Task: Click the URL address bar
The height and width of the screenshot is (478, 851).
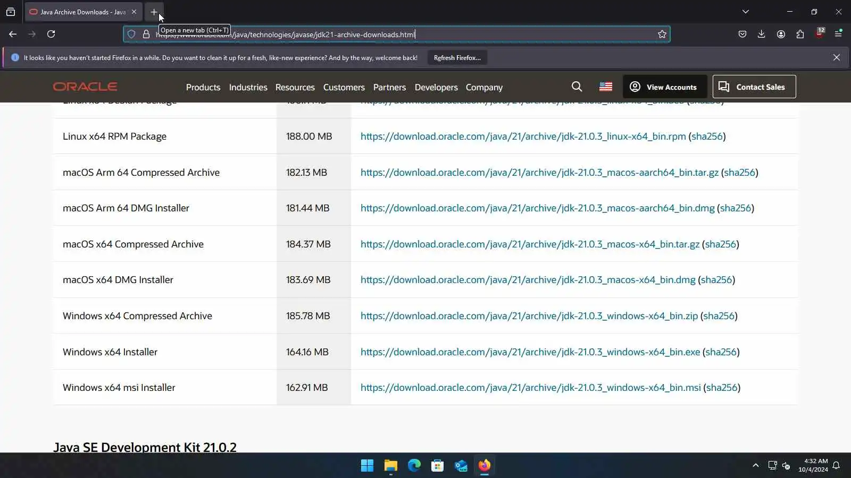Action: [396, 35]
